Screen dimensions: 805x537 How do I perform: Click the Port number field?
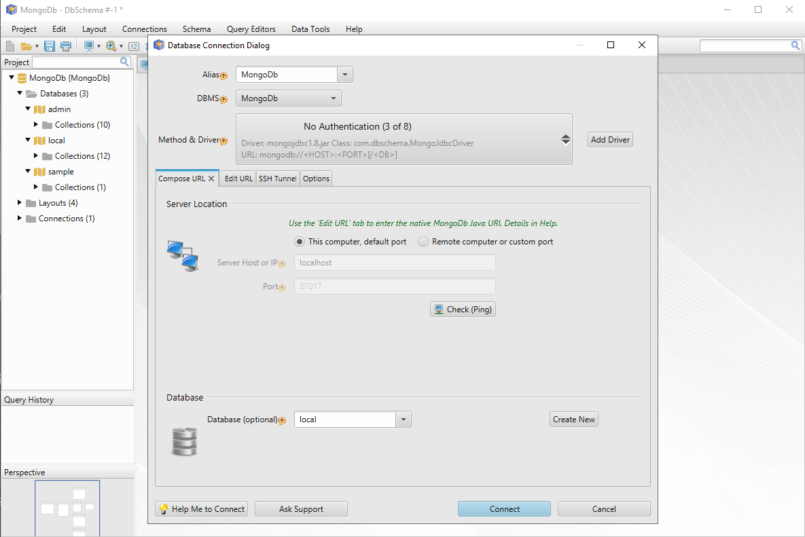395,286
